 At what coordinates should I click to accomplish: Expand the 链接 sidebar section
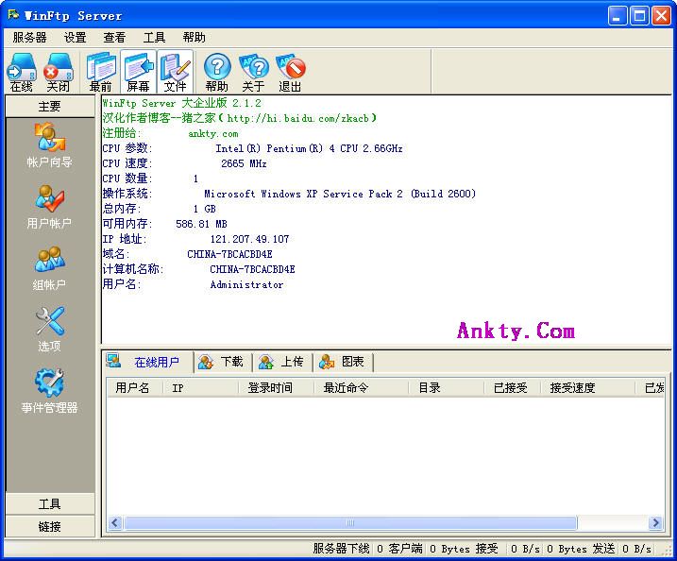50,526
